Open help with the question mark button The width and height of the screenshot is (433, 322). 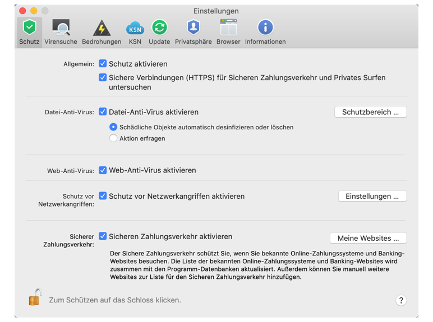point(401,300)
